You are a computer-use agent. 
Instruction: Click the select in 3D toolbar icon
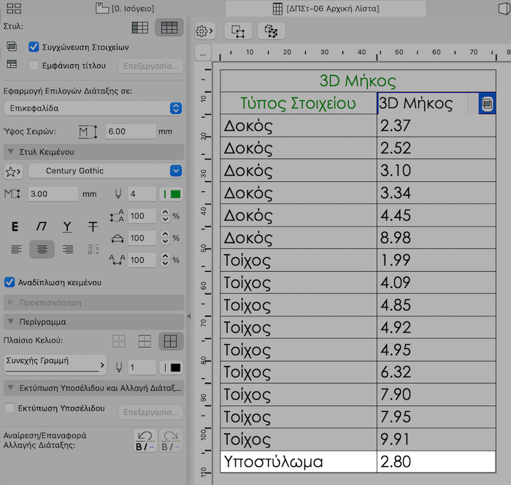tap(272, 31)
